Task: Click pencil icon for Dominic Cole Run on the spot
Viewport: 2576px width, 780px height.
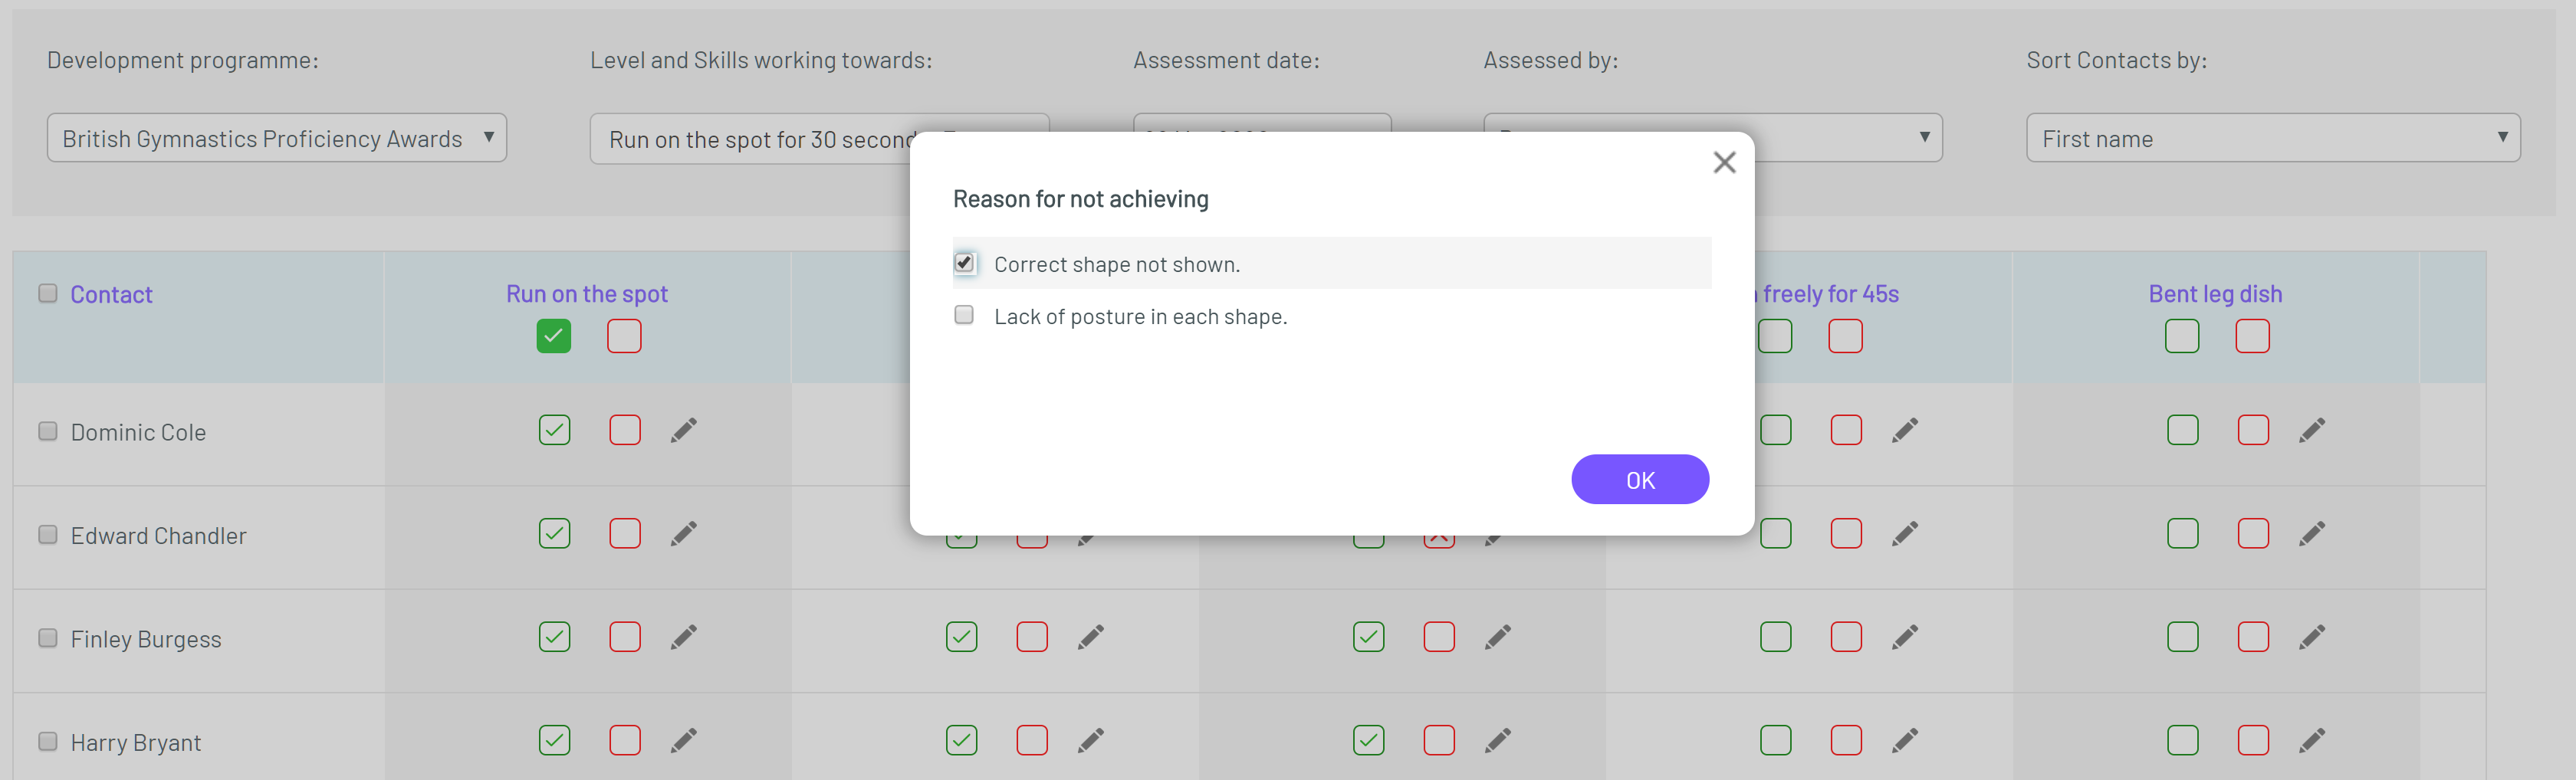Action: [684, 430]
